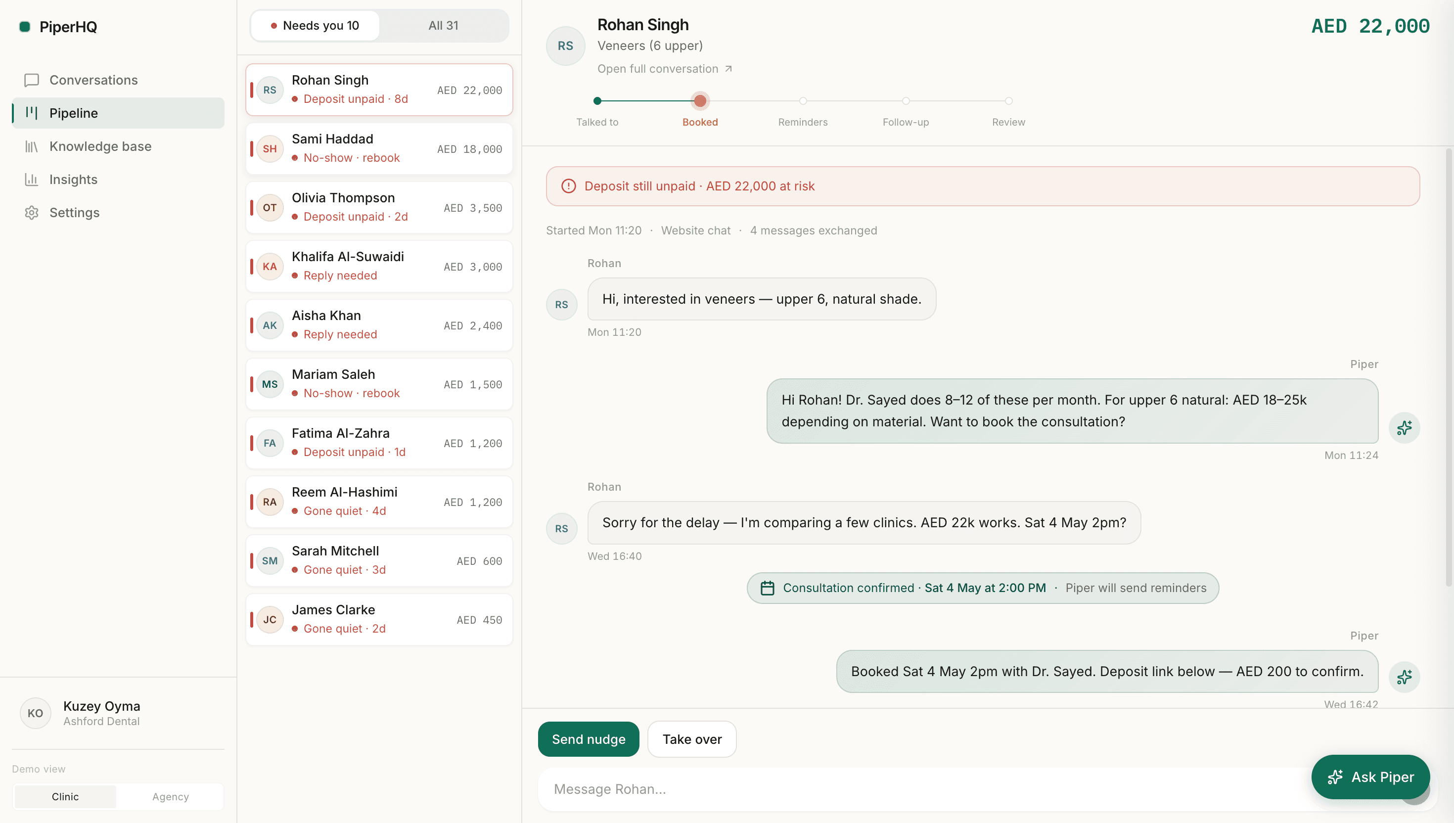Image resolution: width=1454 pixels, height=823 pixels.
Task: Click the KA avatar in Khalifa Al-Suwaidi card
Action: click(x=270, y=266)
